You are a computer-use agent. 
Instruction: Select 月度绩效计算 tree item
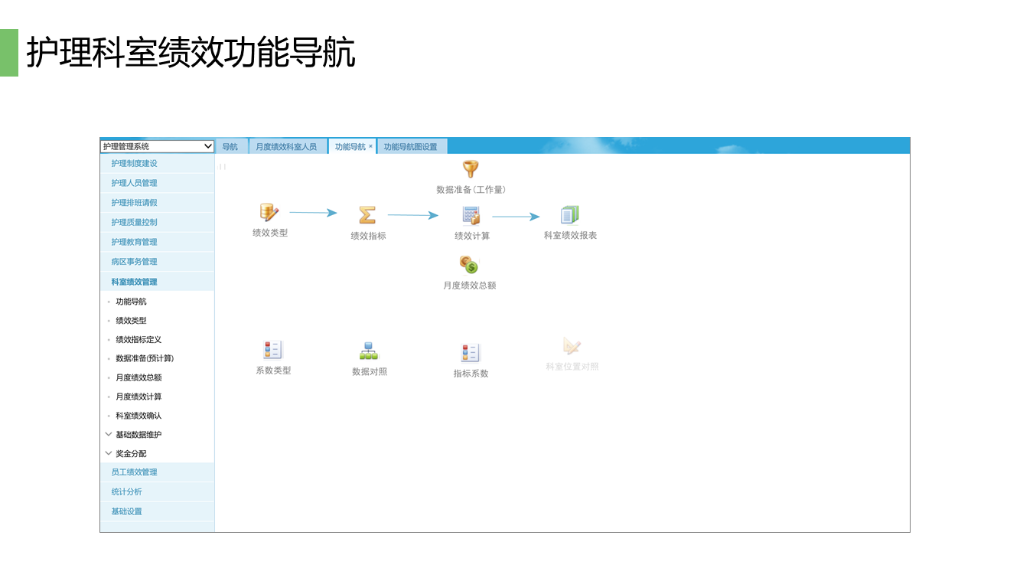[138, 397]
